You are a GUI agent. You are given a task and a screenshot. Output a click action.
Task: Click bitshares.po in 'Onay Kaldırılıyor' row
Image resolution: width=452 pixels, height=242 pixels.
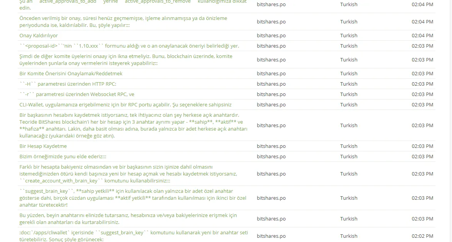[x=271, y=35]
